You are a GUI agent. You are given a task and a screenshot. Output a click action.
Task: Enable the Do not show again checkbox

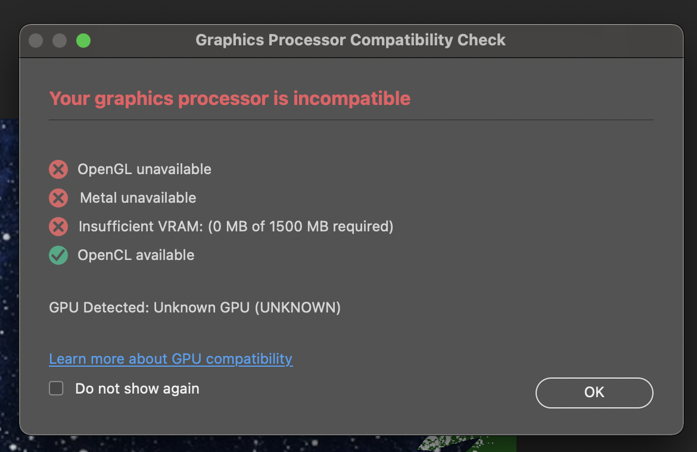pos(56,389)
